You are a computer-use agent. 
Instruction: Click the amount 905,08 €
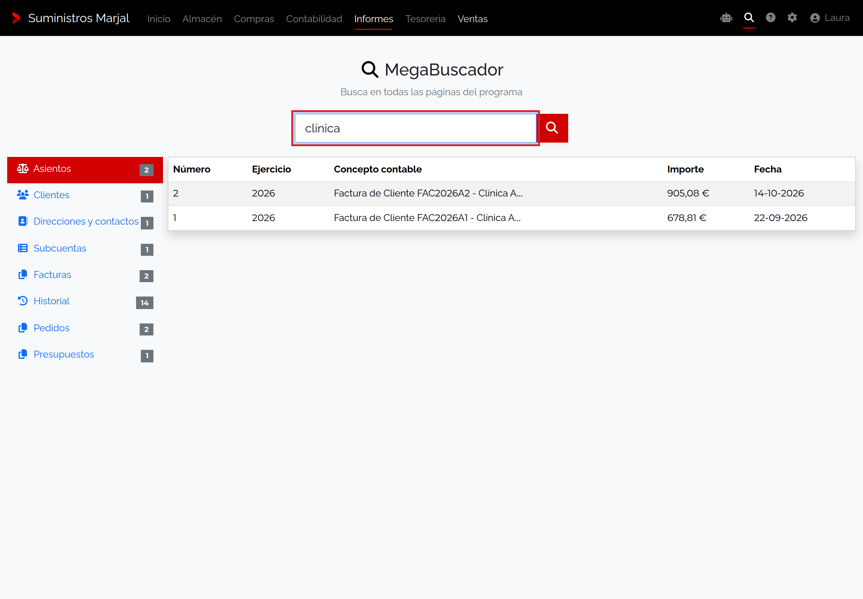[688, 193]
